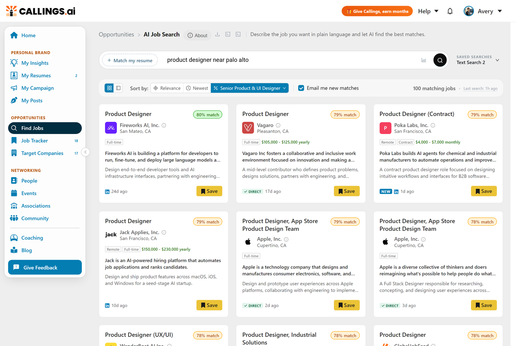Click the NEW badge on Poka Labs card
Viewport: 516px width, 346px height.
[x=386, y=191]
